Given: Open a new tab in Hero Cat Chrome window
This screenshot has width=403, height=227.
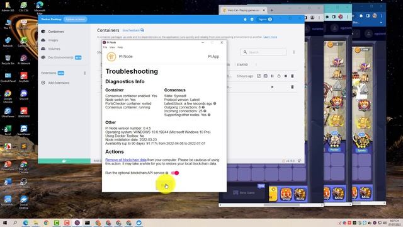Looking at the screenshot, I should tap(271, 10).
